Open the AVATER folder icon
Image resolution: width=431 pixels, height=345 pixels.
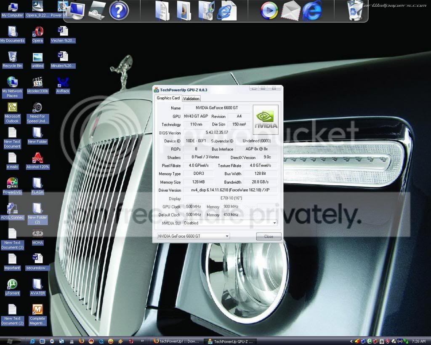click(x=37, y=287)
